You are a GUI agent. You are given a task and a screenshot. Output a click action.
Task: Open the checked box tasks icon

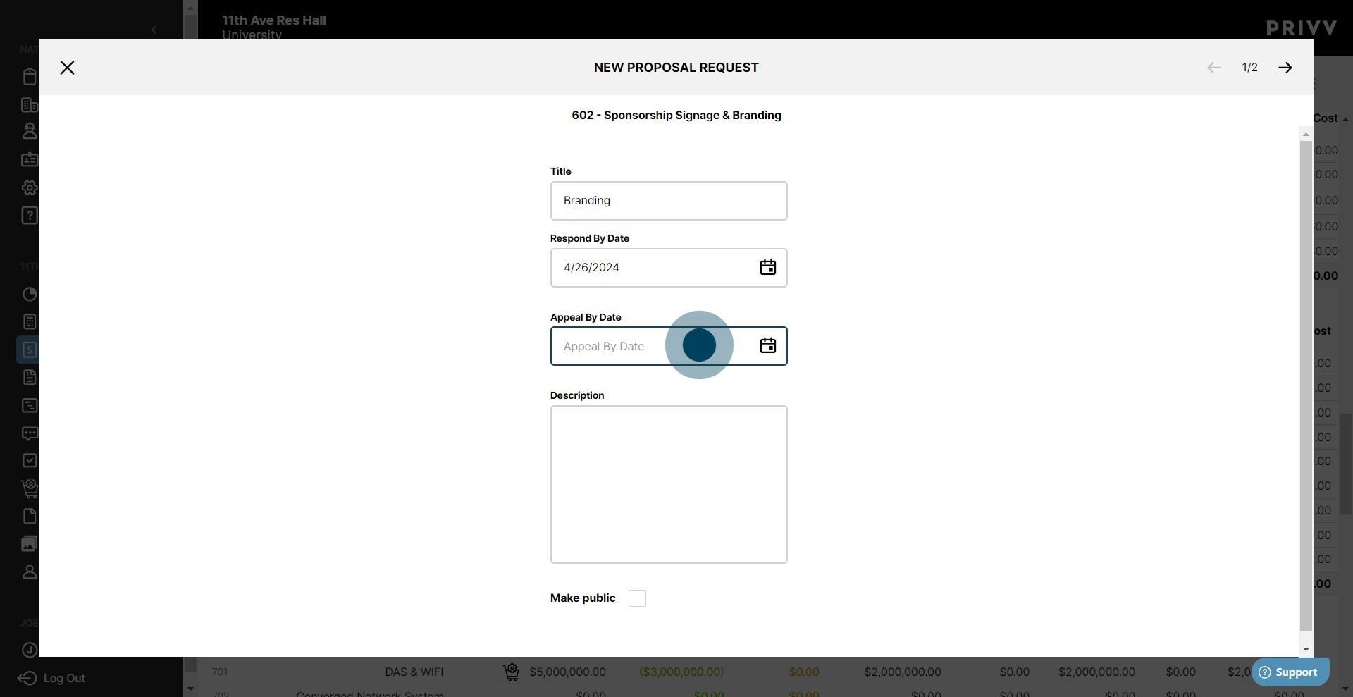point(30,461)
